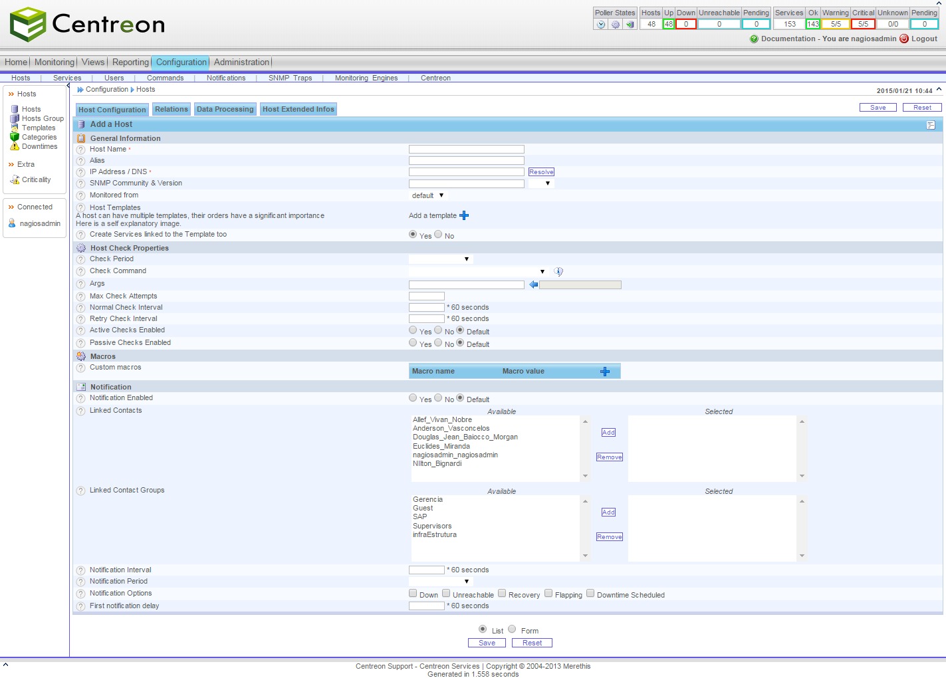Click the poller database activity icon
The image size is (946, 678).
pyautogui.click(x=630, y=25)
